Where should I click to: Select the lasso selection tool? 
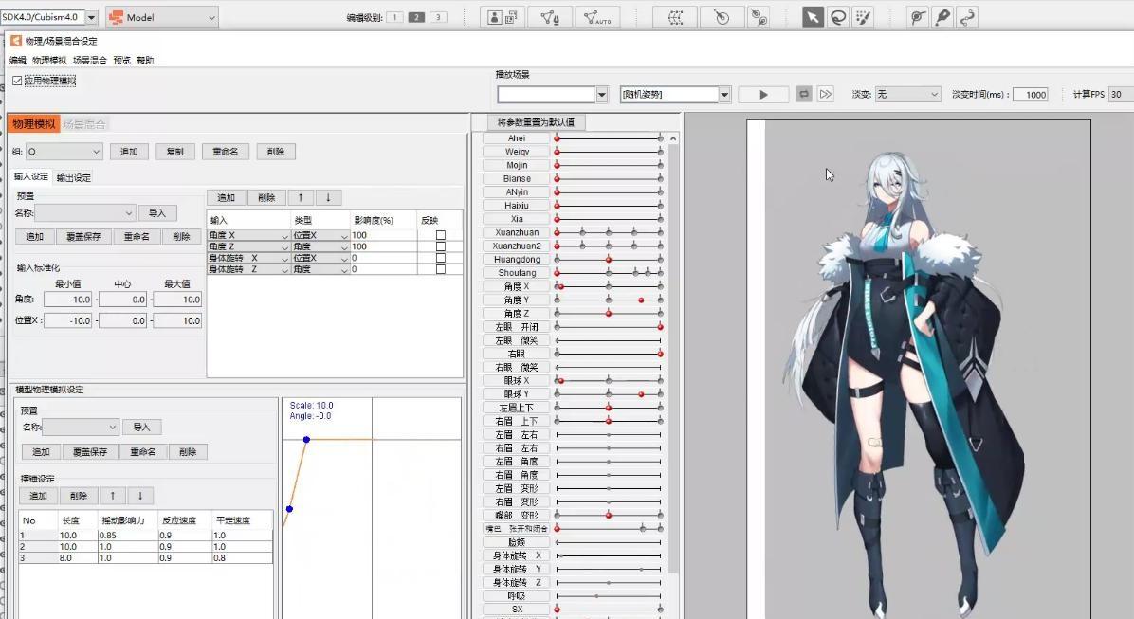(x=838, y=17)
